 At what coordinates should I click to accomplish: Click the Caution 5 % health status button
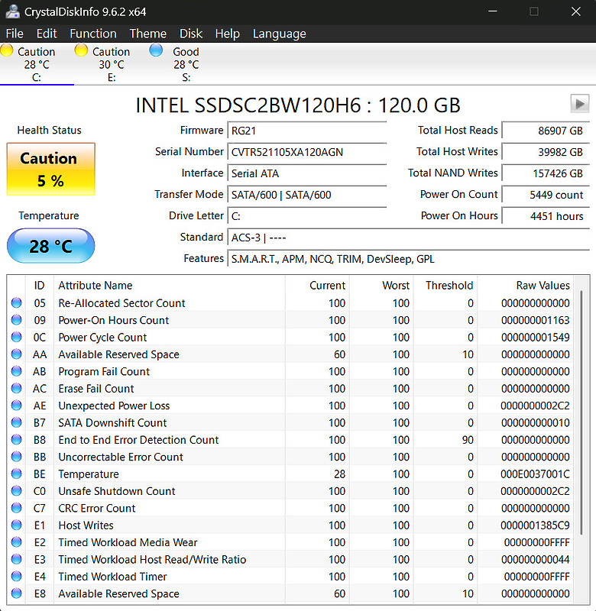point(50,169)
